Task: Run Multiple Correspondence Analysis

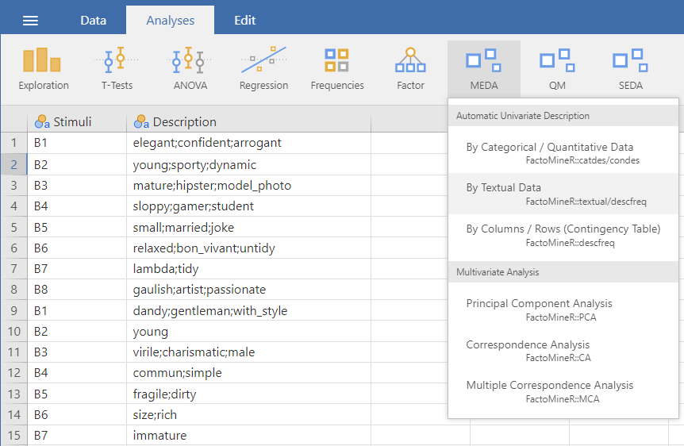Action: [563, 391]
